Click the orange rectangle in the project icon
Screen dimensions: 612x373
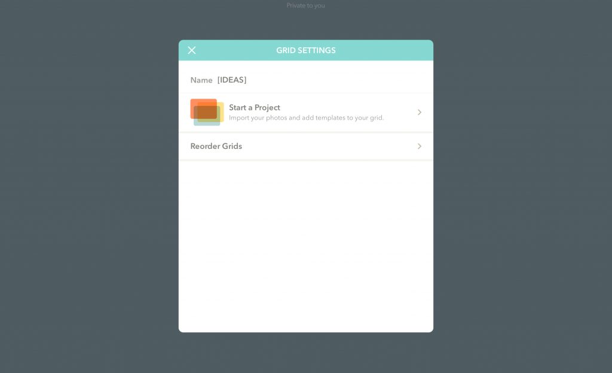[x=203, y=109]
